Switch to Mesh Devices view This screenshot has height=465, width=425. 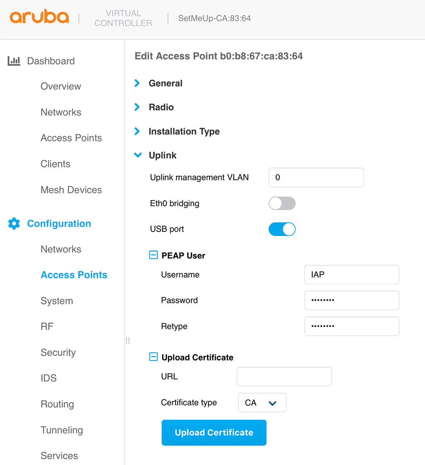[71, 189]
